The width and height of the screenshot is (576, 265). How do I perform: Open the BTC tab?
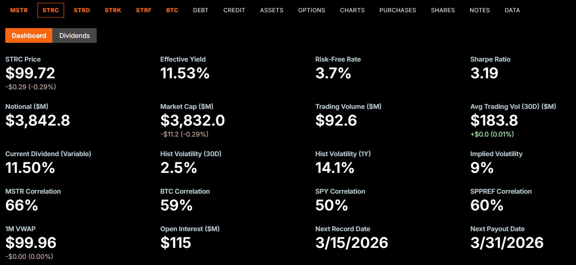click(172, 10)
